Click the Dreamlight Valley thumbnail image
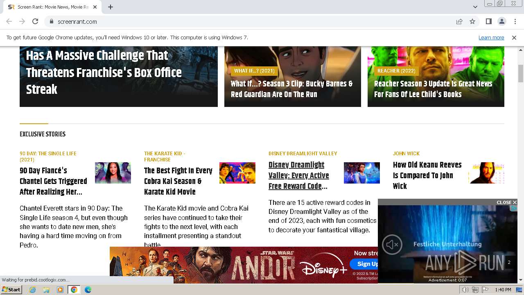 [362, 173]
